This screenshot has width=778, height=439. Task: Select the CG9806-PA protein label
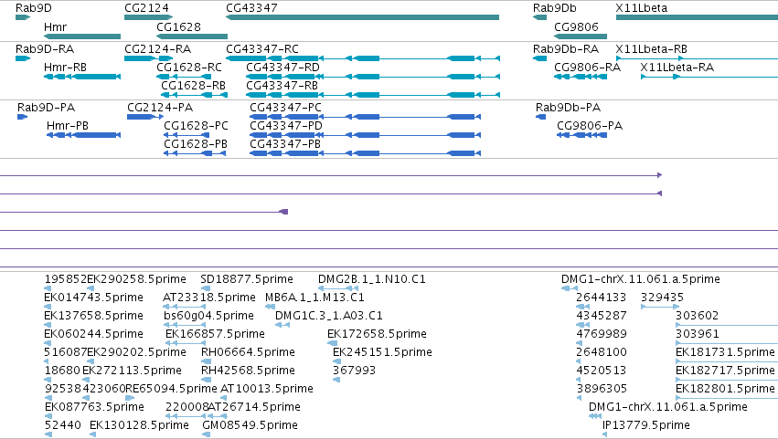point(590,126)
